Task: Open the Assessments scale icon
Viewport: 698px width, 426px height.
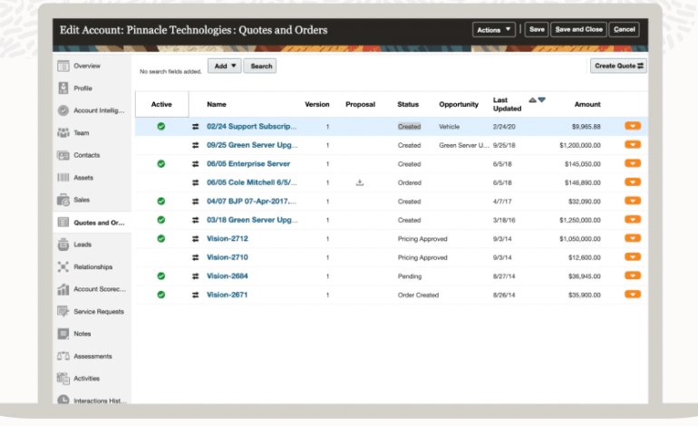Action: [x=63, y=356]
